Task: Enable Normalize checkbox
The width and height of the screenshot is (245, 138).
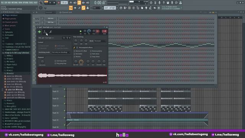Action: click(75, 54)
